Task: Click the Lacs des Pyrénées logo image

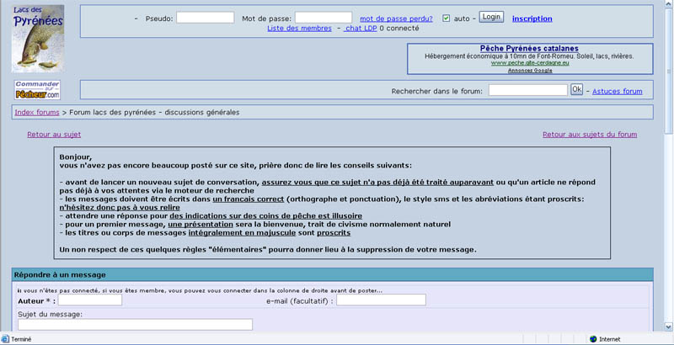Action: [39, 38]
